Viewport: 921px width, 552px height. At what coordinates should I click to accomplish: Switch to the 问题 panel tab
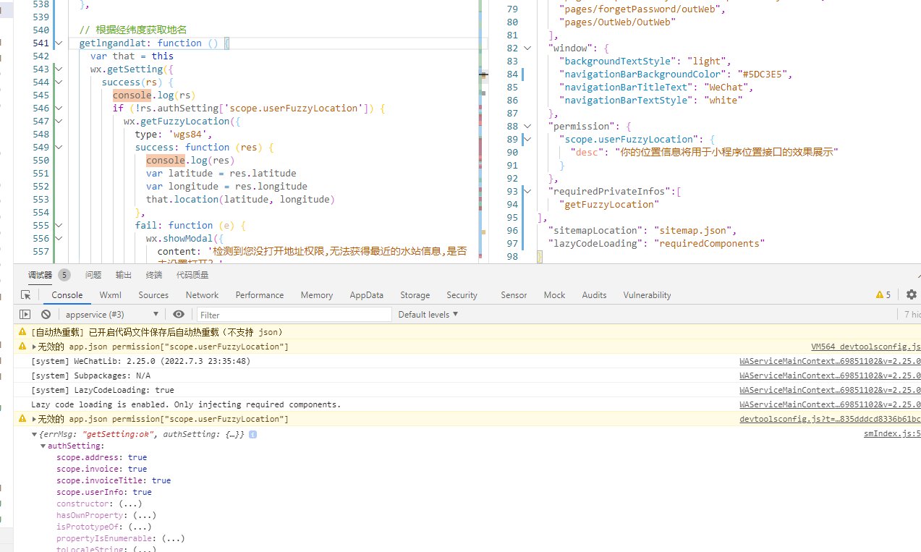click(x=93, y=275)
